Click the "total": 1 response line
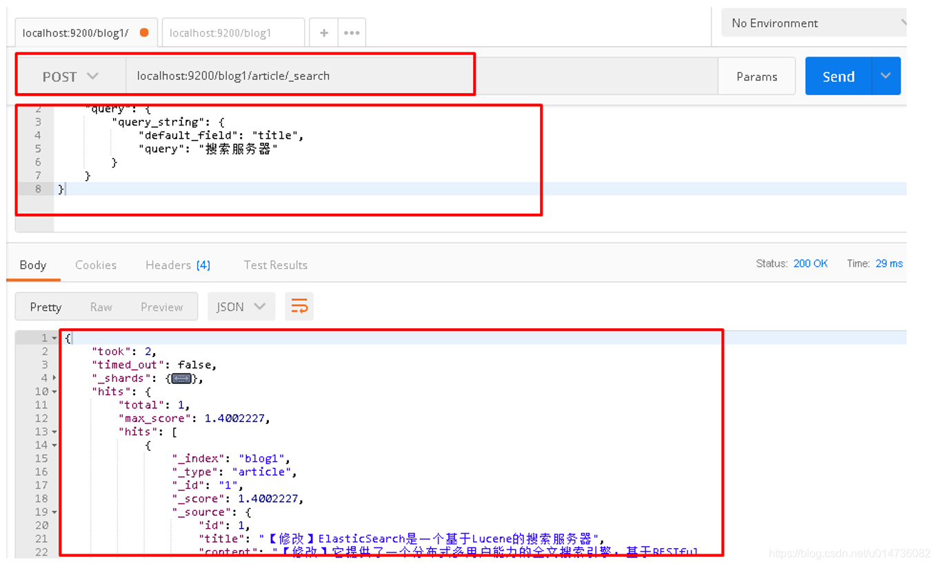This screenshot has width=937, height=566. pos(154,405)
